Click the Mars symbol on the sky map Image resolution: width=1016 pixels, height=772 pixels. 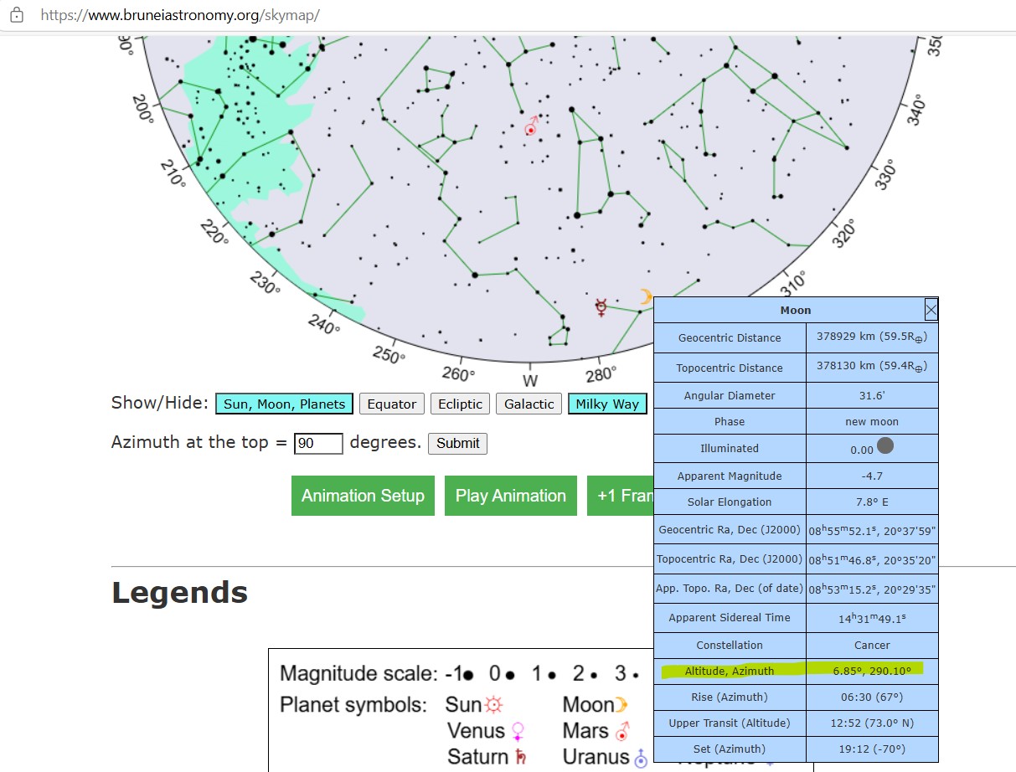coord(530,126)
